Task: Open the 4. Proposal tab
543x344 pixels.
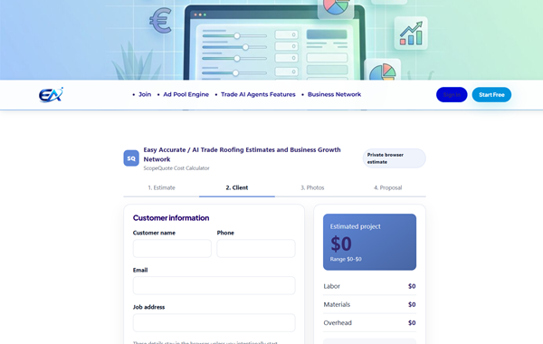Action: pos(388,187)
